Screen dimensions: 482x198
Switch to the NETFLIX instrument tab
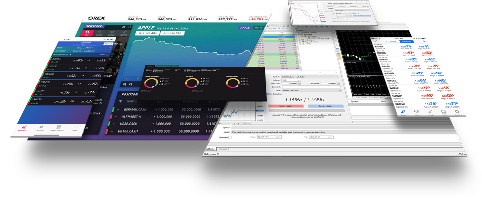click(259, 27)
